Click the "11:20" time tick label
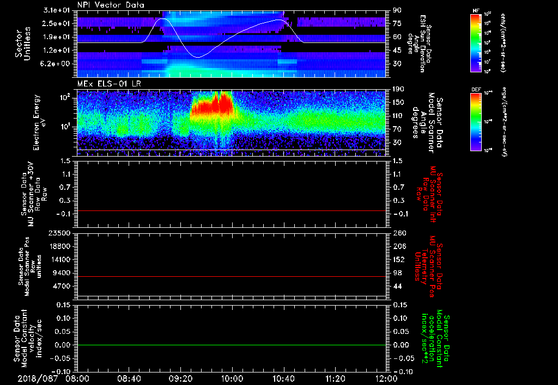Viewport: 558px width, 385px height. 335,379
